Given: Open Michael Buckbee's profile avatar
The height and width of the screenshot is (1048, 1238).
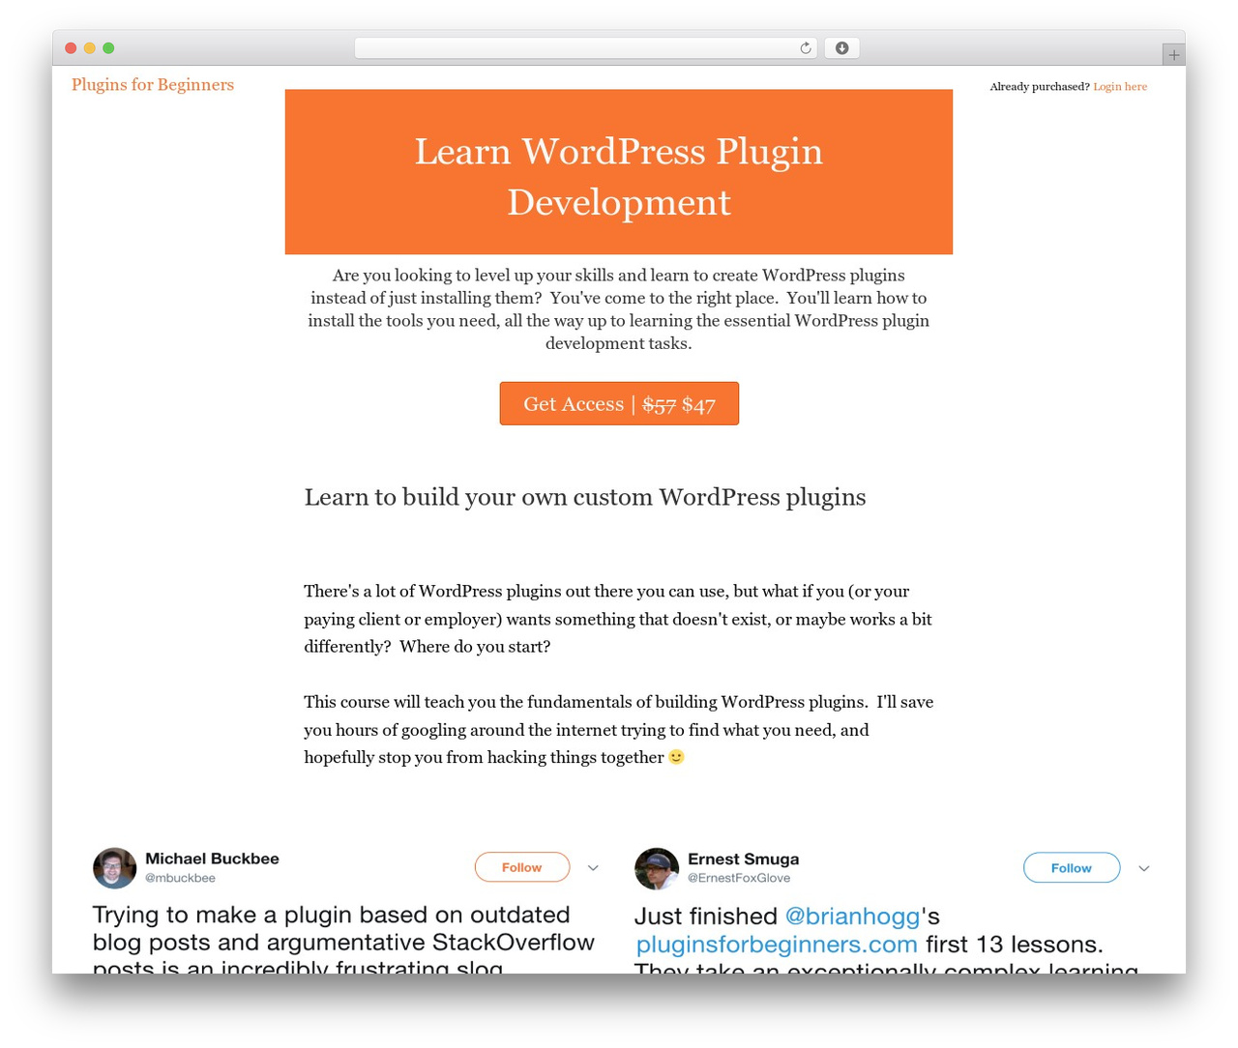Looking at the screenshot, I should pos(114,868).
